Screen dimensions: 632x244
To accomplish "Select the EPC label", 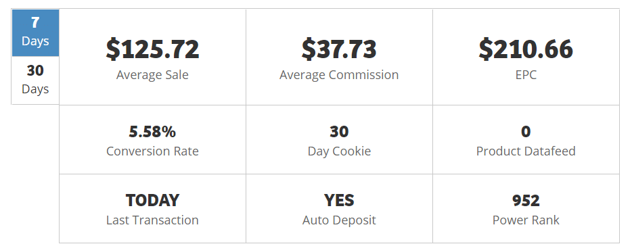I will 526,75.
